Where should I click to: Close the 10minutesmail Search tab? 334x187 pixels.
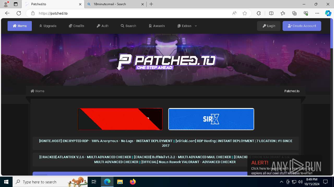tap(143, 4)
